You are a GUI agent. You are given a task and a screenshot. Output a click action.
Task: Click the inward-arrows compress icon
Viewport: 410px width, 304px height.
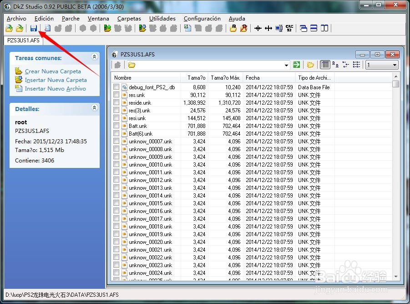point(258,28)
